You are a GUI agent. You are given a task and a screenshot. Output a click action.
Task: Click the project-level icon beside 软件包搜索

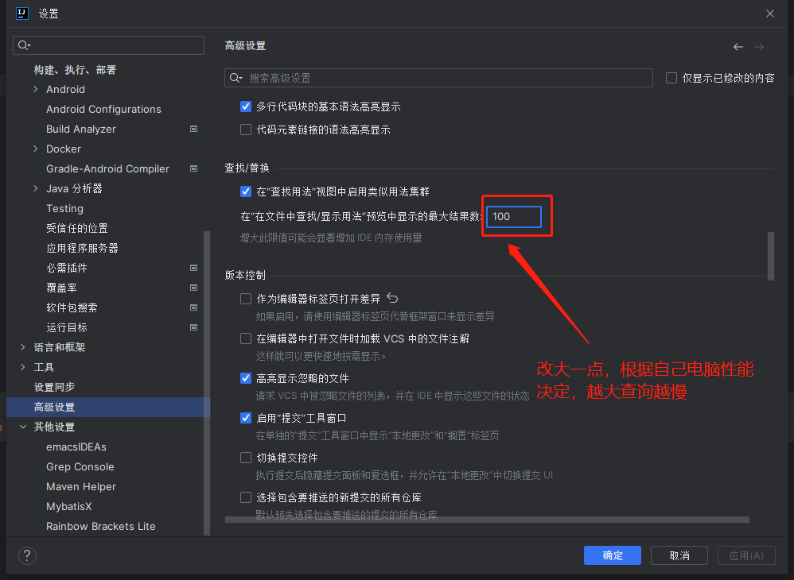click(x=193, y=307)
